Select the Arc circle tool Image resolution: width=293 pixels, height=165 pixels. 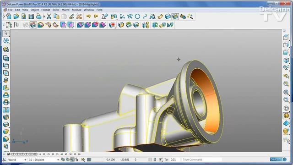point(137,16)
